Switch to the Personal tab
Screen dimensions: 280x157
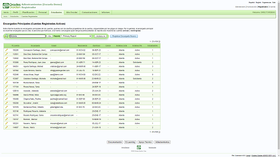(42, 13)
